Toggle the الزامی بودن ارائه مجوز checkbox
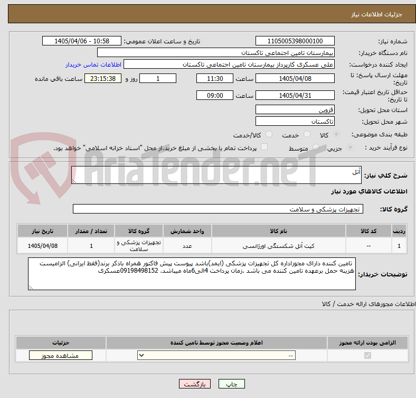This screenshot has width=416, height=398. 367,355
